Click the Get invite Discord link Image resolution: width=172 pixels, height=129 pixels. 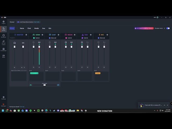[x=37, y=22]
